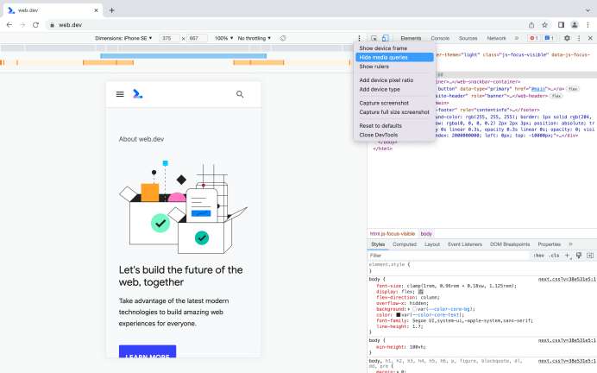Switch to the Console tab

click(x=440, y=38)
